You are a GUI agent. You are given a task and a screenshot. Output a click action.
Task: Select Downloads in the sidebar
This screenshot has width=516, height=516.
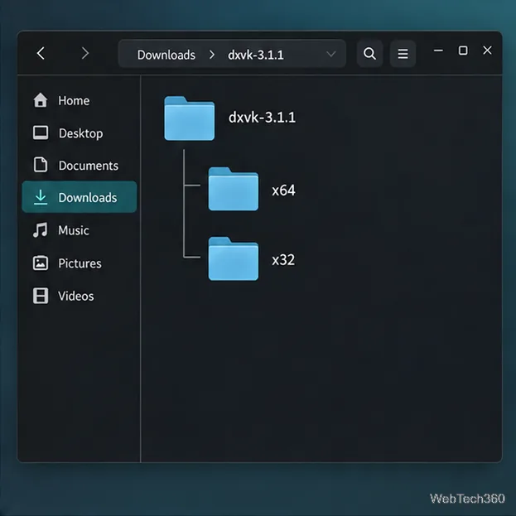click(x=80, y=197)
